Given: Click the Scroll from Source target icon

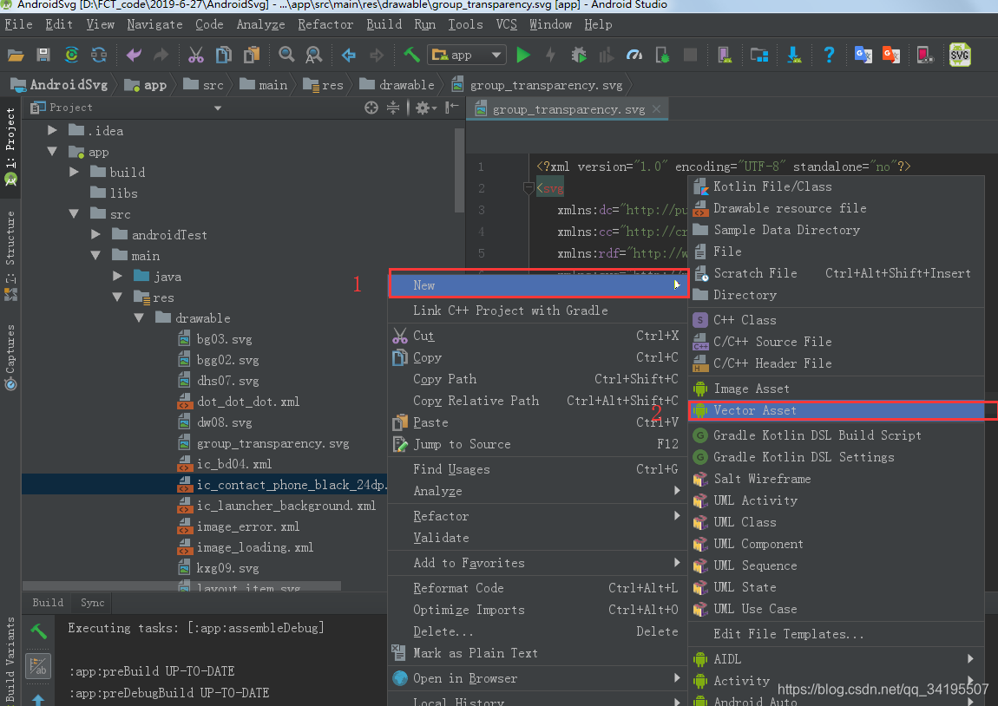Looking at the screenshot, I should coord(371,108).
